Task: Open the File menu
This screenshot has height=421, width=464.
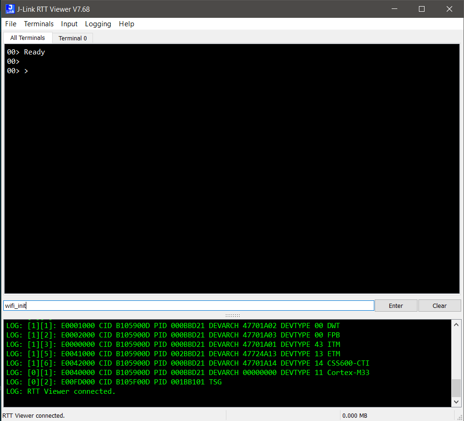Action: (10, 24)
